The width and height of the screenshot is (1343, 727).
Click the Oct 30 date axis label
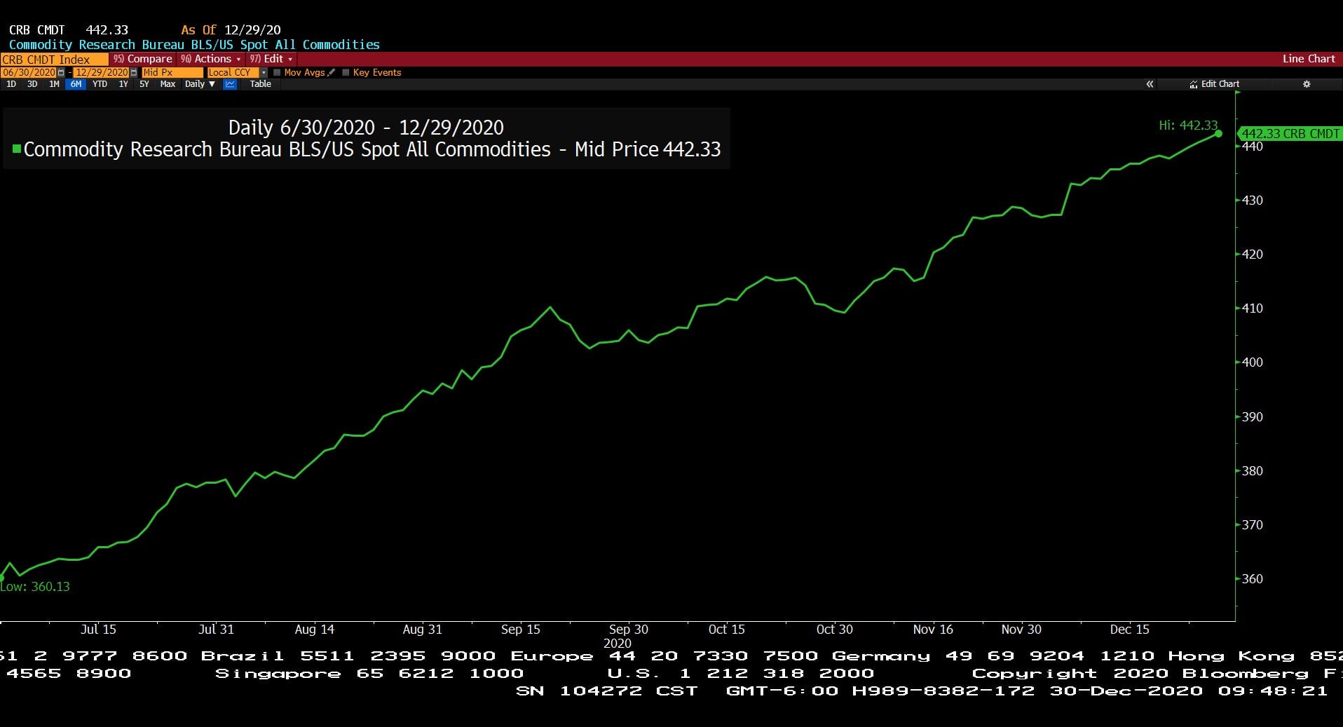[x=834, y=630]
